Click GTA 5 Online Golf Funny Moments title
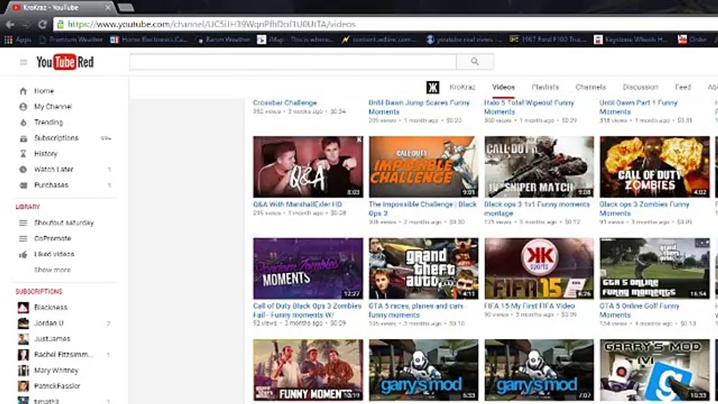The height and width of the screenshot is (404, 718). (639, 310)
